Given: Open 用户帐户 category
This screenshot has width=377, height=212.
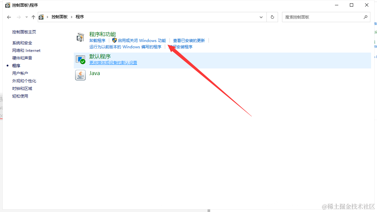Looking at the screenshot, I should click(x=20, y=73).
